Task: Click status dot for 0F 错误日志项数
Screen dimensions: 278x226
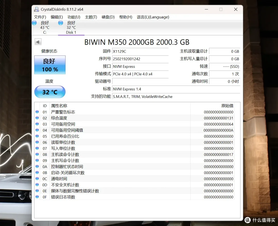Action: [x=37, y=197]
